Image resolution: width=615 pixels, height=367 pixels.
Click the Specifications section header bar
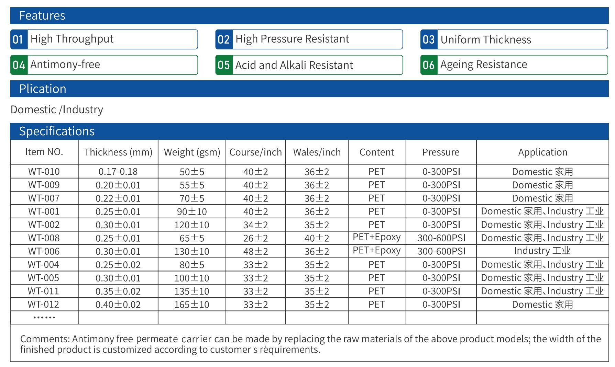tap(309, 131)
